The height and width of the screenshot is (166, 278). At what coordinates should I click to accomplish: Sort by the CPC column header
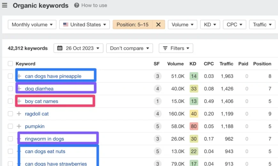point(209,64)
